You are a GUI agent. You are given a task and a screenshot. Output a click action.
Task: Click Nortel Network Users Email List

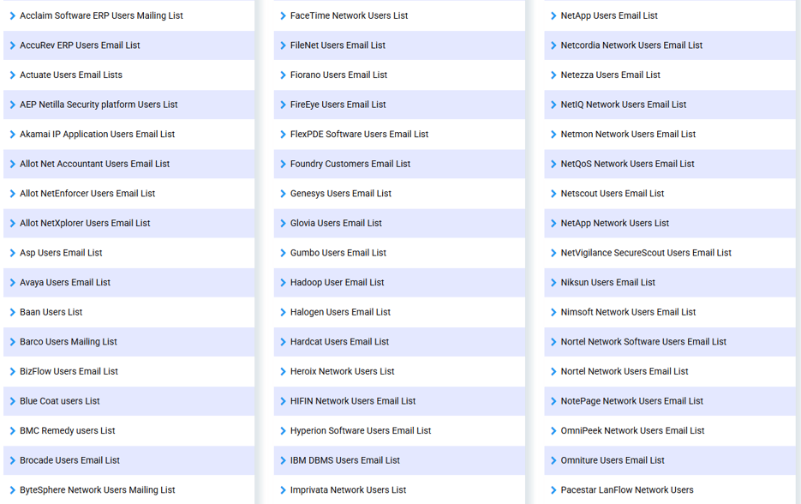(625, 372)
